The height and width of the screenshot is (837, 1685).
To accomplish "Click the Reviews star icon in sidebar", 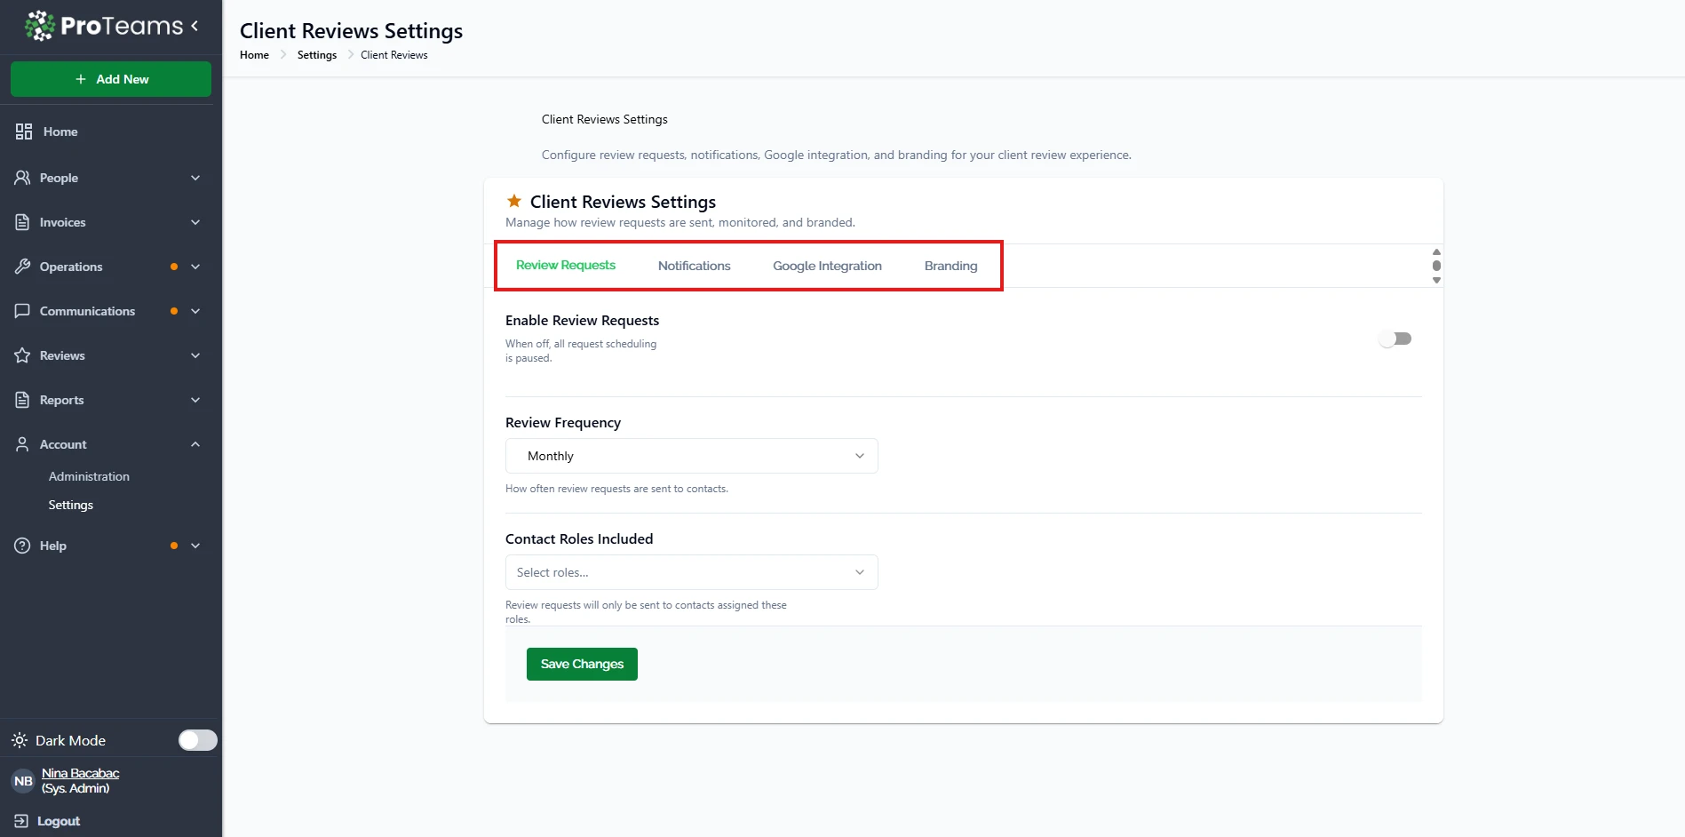I will (x=23, y=355).
